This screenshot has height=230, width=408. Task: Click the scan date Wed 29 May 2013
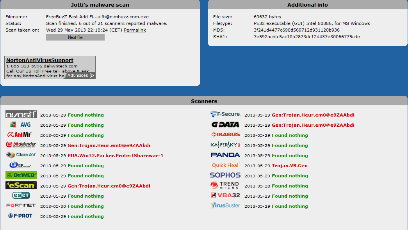pyautogui.click(x=84, y=30)
